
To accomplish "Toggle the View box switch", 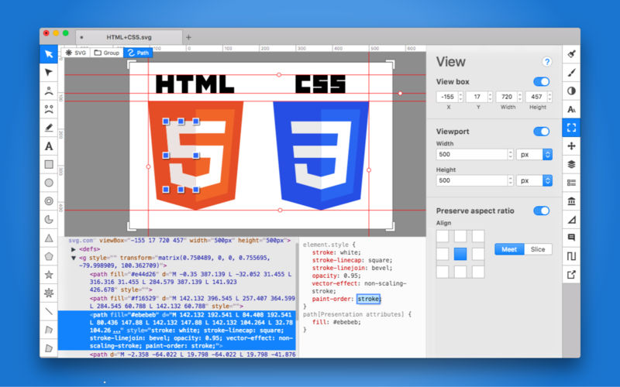I will click(541, 81).
